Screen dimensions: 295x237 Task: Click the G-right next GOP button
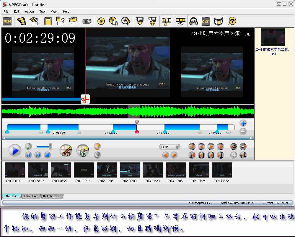point(220,146)
